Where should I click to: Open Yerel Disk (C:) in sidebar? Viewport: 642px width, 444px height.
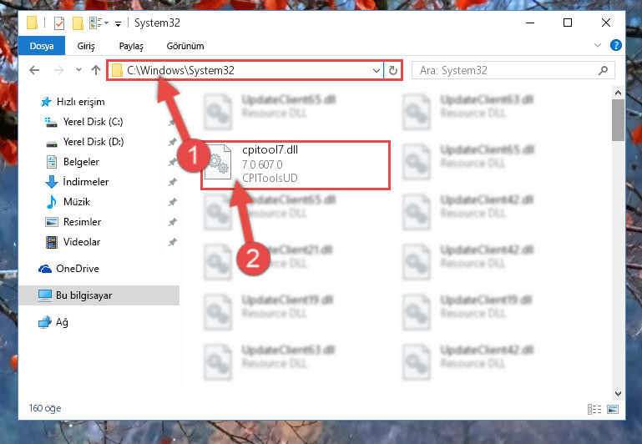click(93, 122)
